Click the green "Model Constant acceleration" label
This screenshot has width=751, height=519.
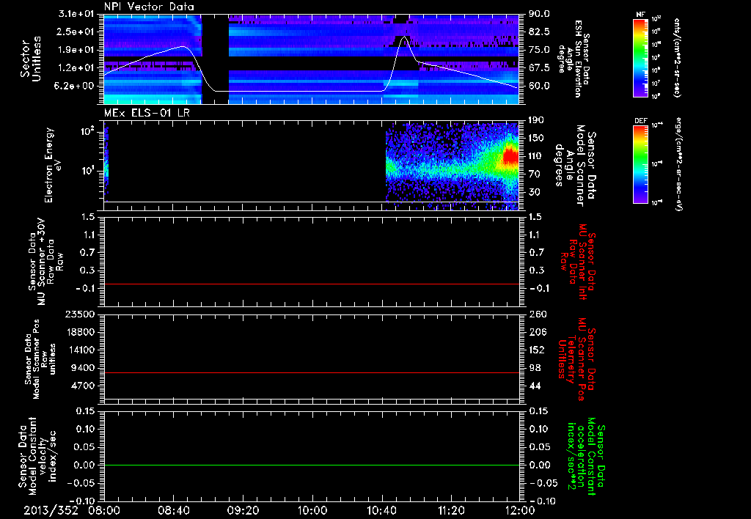tap(585, 456)
